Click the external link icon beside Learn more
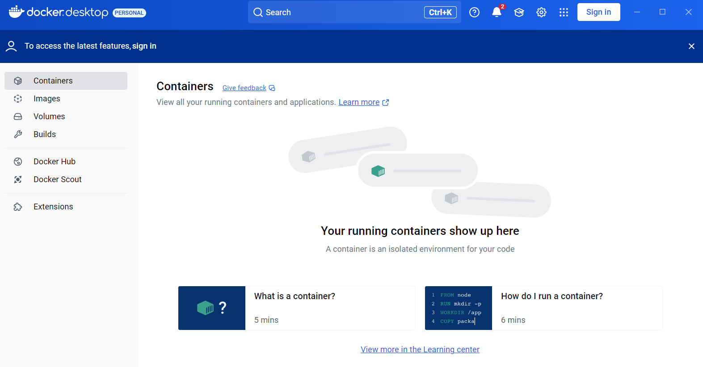 click(x=386, y=103)
